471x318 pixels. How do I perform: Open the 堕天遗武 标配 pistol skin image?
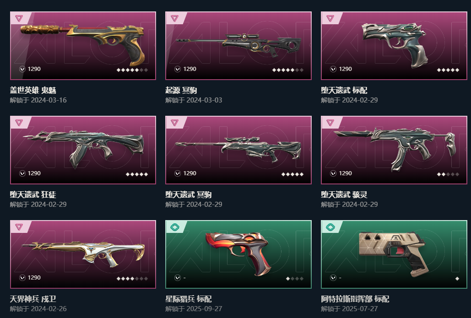click(x=394, y=45)
